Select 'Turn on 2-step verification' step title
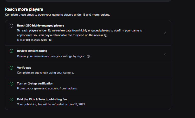Screen dimensions: 195x118 (35, 83)
